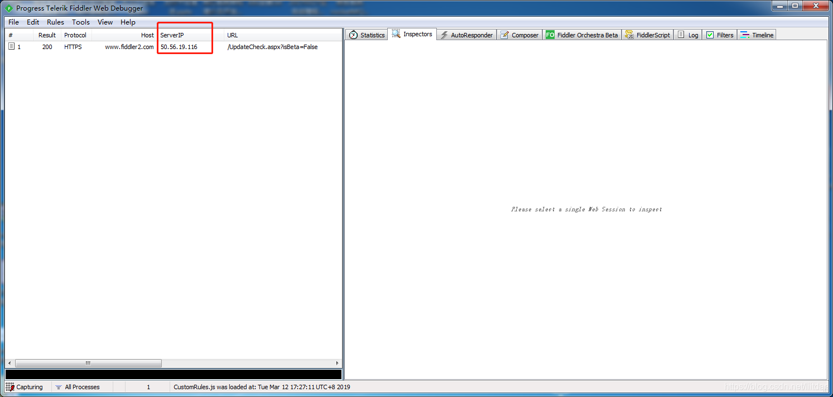
Task: Switch to the Timeline tab
Action: pyautogui.click(x=757, y=35)
